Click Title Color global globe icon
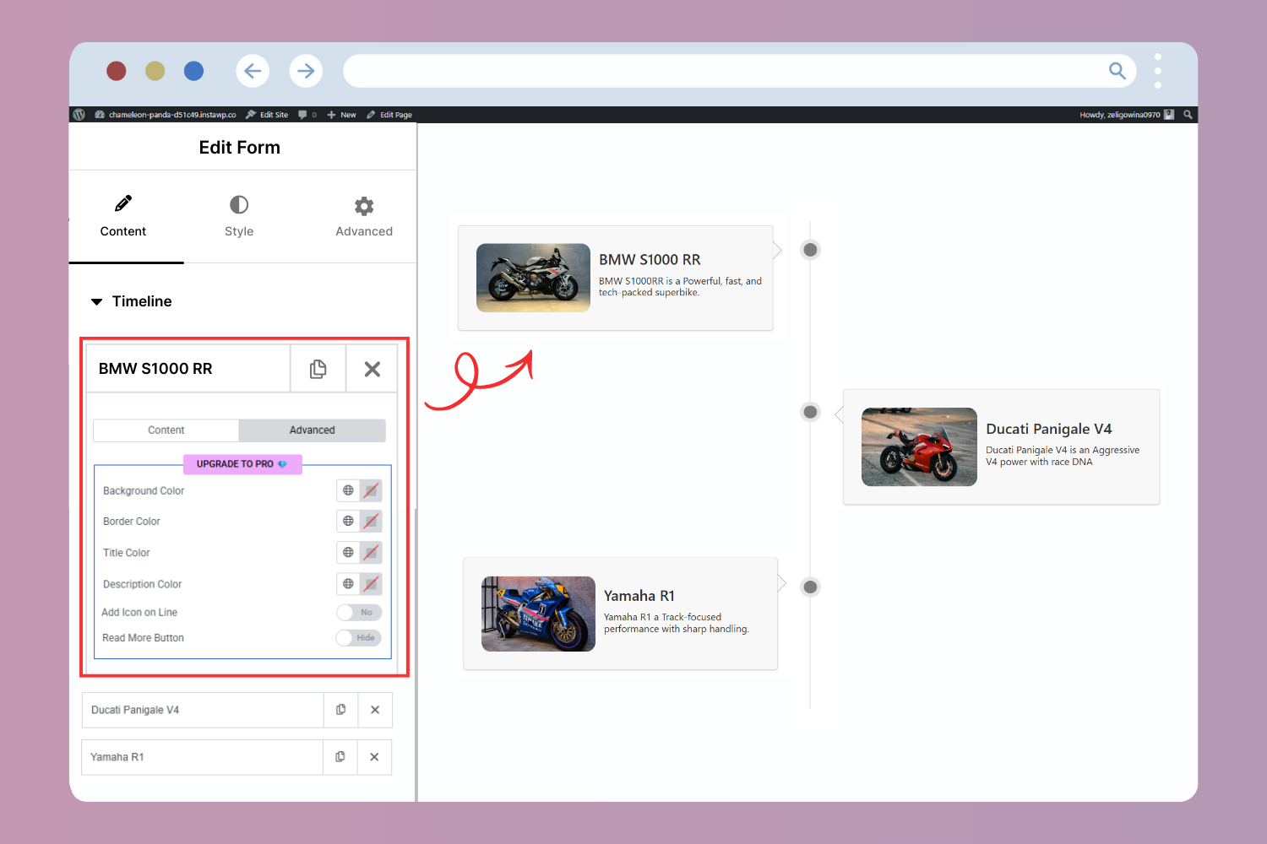Image resolution: width=1267 pixels, height=844 pixels. tap(348, 552)
